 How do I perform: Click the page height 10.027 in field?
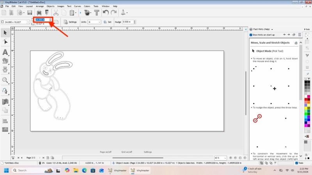(x=42, y=24)
